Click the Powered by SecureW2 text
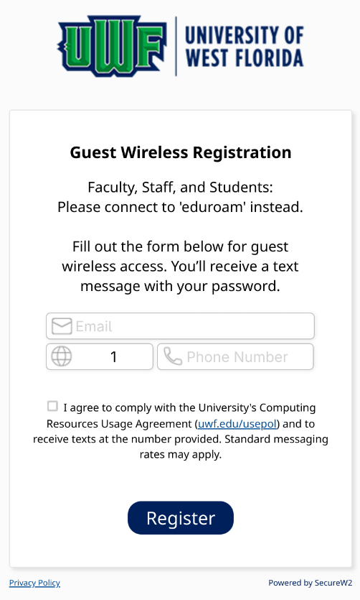 [x=310, y=583]
